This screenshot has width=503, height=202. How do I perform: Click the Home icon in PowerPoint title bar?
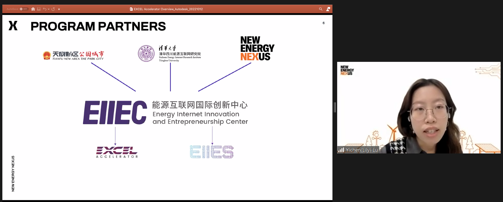(33, 9)
